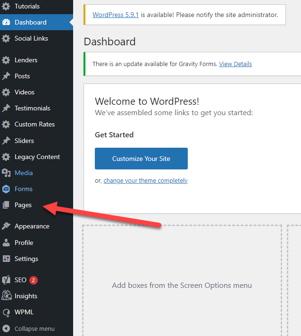Open Insights in the sidebar
The image size is (301, 336).
[x=36, y=296]
